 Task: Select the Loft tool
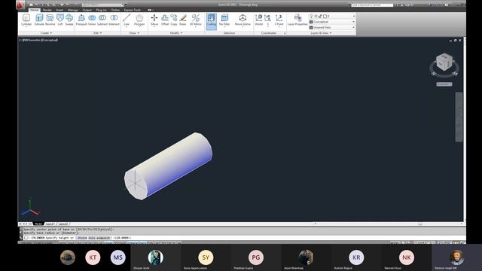click(60, 20)
